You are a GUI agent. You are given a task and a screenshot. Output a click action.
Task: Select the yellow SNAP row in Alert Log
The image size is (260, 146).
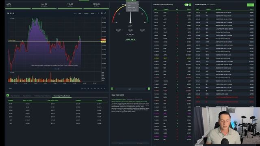(172, 58)
